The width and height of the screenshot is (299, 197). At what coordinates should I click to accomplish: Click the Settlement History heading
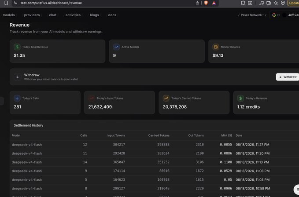click(x=29, y=125)
